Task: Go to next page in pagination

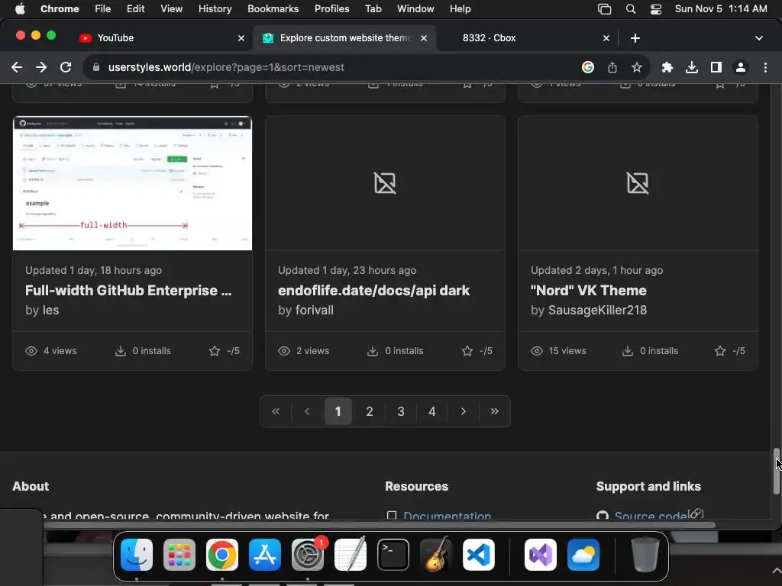Action: (x=464, y=411)
